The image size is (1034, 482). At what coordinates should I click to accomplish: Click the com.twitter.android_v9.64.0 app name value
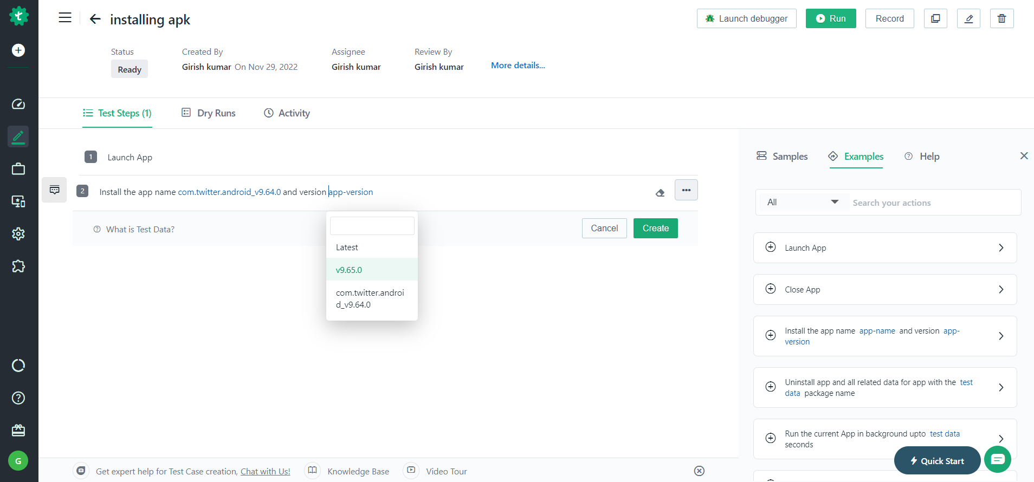click(230, 192)
